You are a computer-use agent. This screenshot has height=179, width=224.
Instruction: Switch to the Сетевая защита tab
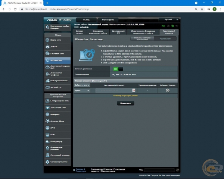[79, 32]
